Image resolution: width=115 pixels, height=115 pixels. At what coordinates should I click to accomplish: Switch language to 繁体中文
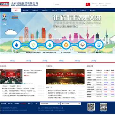tap(101, 4)
